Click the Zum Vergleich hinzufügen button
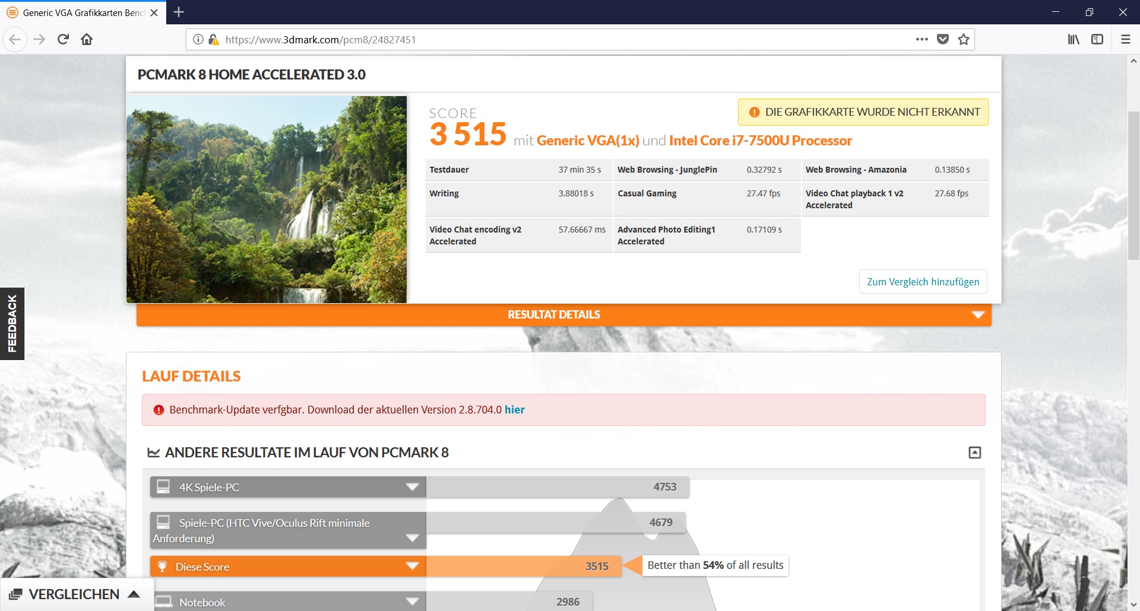This screenshot has height=611, width=1140. [x=923, y=282]
